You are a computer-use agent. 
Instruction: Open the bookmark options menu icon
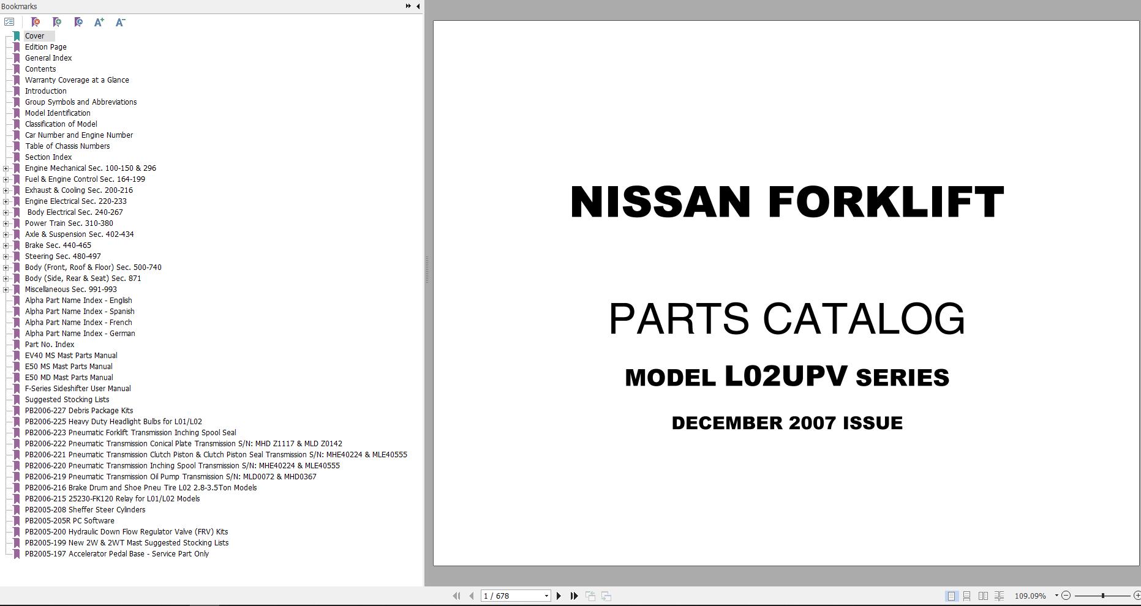[x=9, y=22]
